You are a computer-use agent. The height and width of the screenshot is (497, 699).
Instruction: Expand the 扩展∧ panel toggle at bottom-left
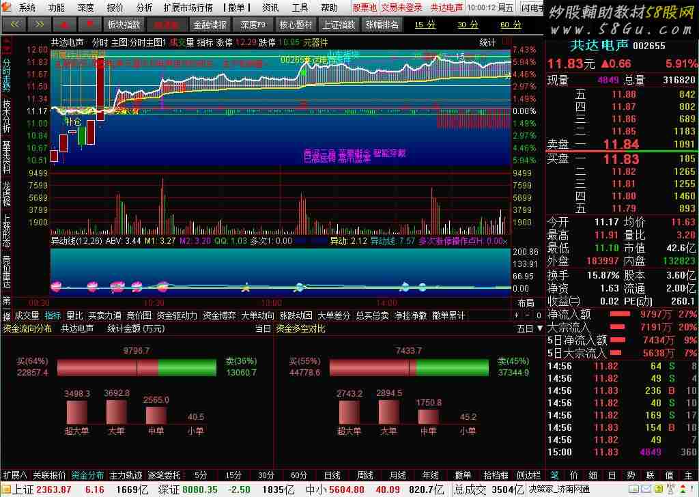point(15,475)
